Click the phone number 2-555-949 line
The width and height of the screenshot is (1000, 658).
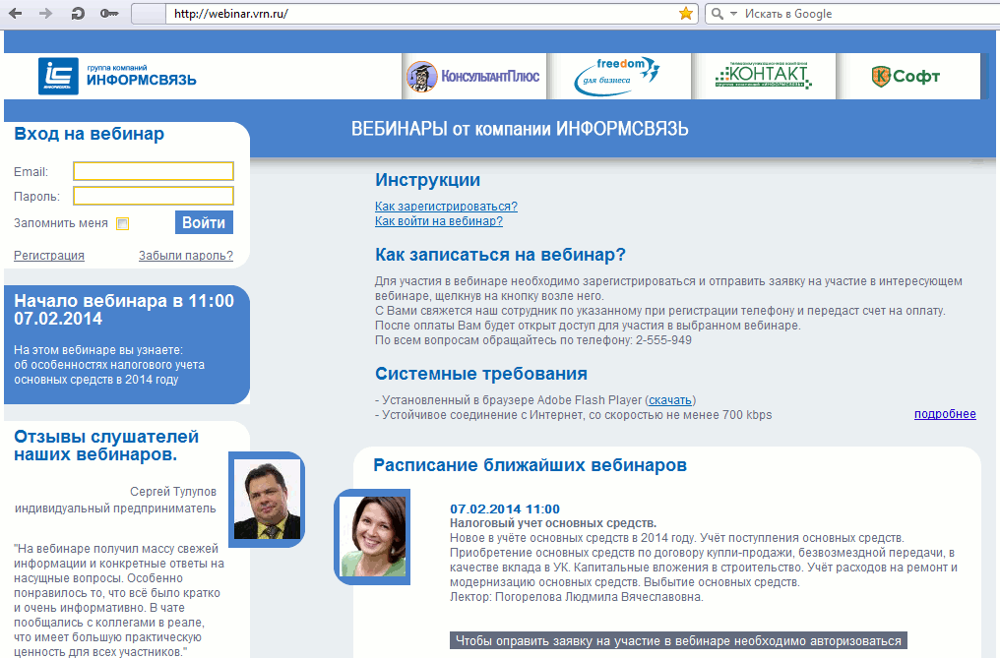click(533, 340)
